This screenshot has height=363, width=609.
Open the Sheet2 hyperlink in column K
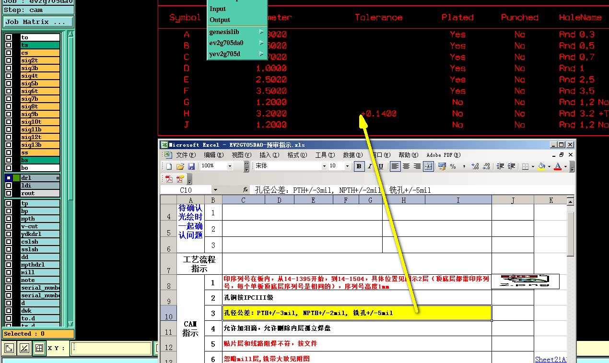[x=551, y=359]
